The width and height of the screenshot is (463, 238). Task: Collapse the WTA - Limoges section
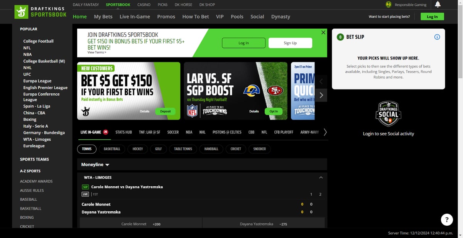coord(321,177)
